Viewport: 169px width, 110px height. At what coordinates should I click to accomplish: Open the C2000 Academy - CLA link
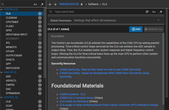coord(72,94)
